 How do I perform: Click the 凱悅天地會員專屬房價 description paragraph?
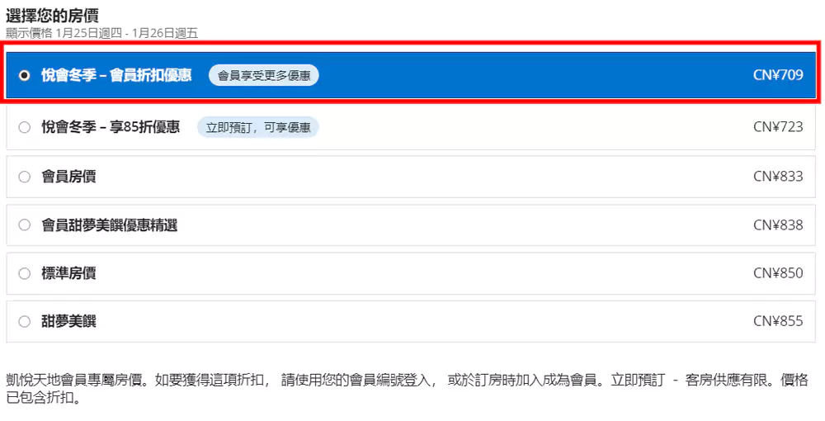407,388
